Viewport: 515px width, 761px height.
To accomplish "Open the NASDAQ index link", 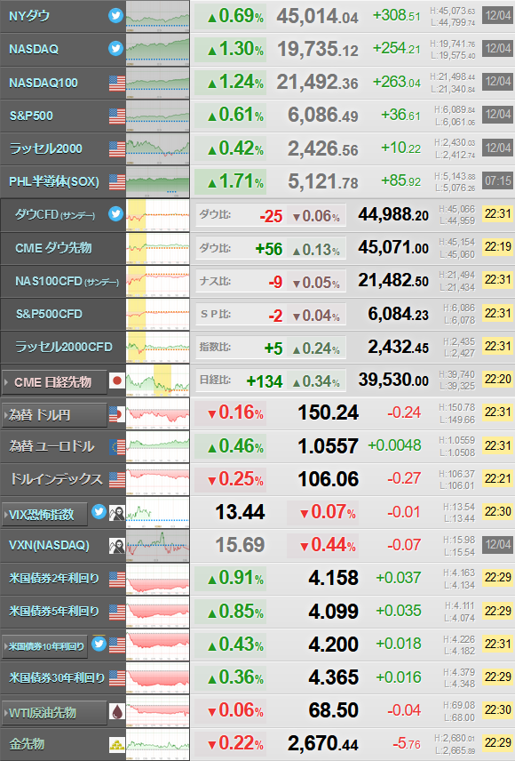I will pyautogui.click(x=34, y=49).
